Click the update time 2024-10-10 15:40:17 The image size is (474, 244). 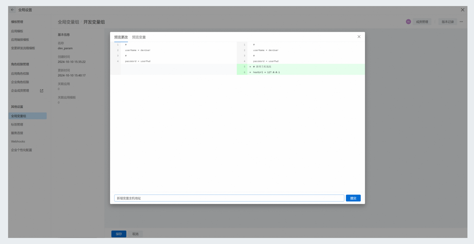(x=72, y=75)
